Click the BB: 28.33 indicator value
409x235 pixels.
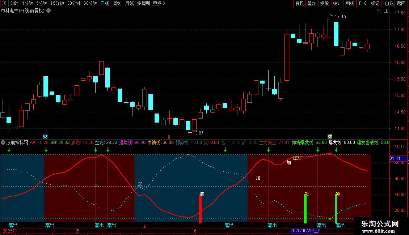60,142
